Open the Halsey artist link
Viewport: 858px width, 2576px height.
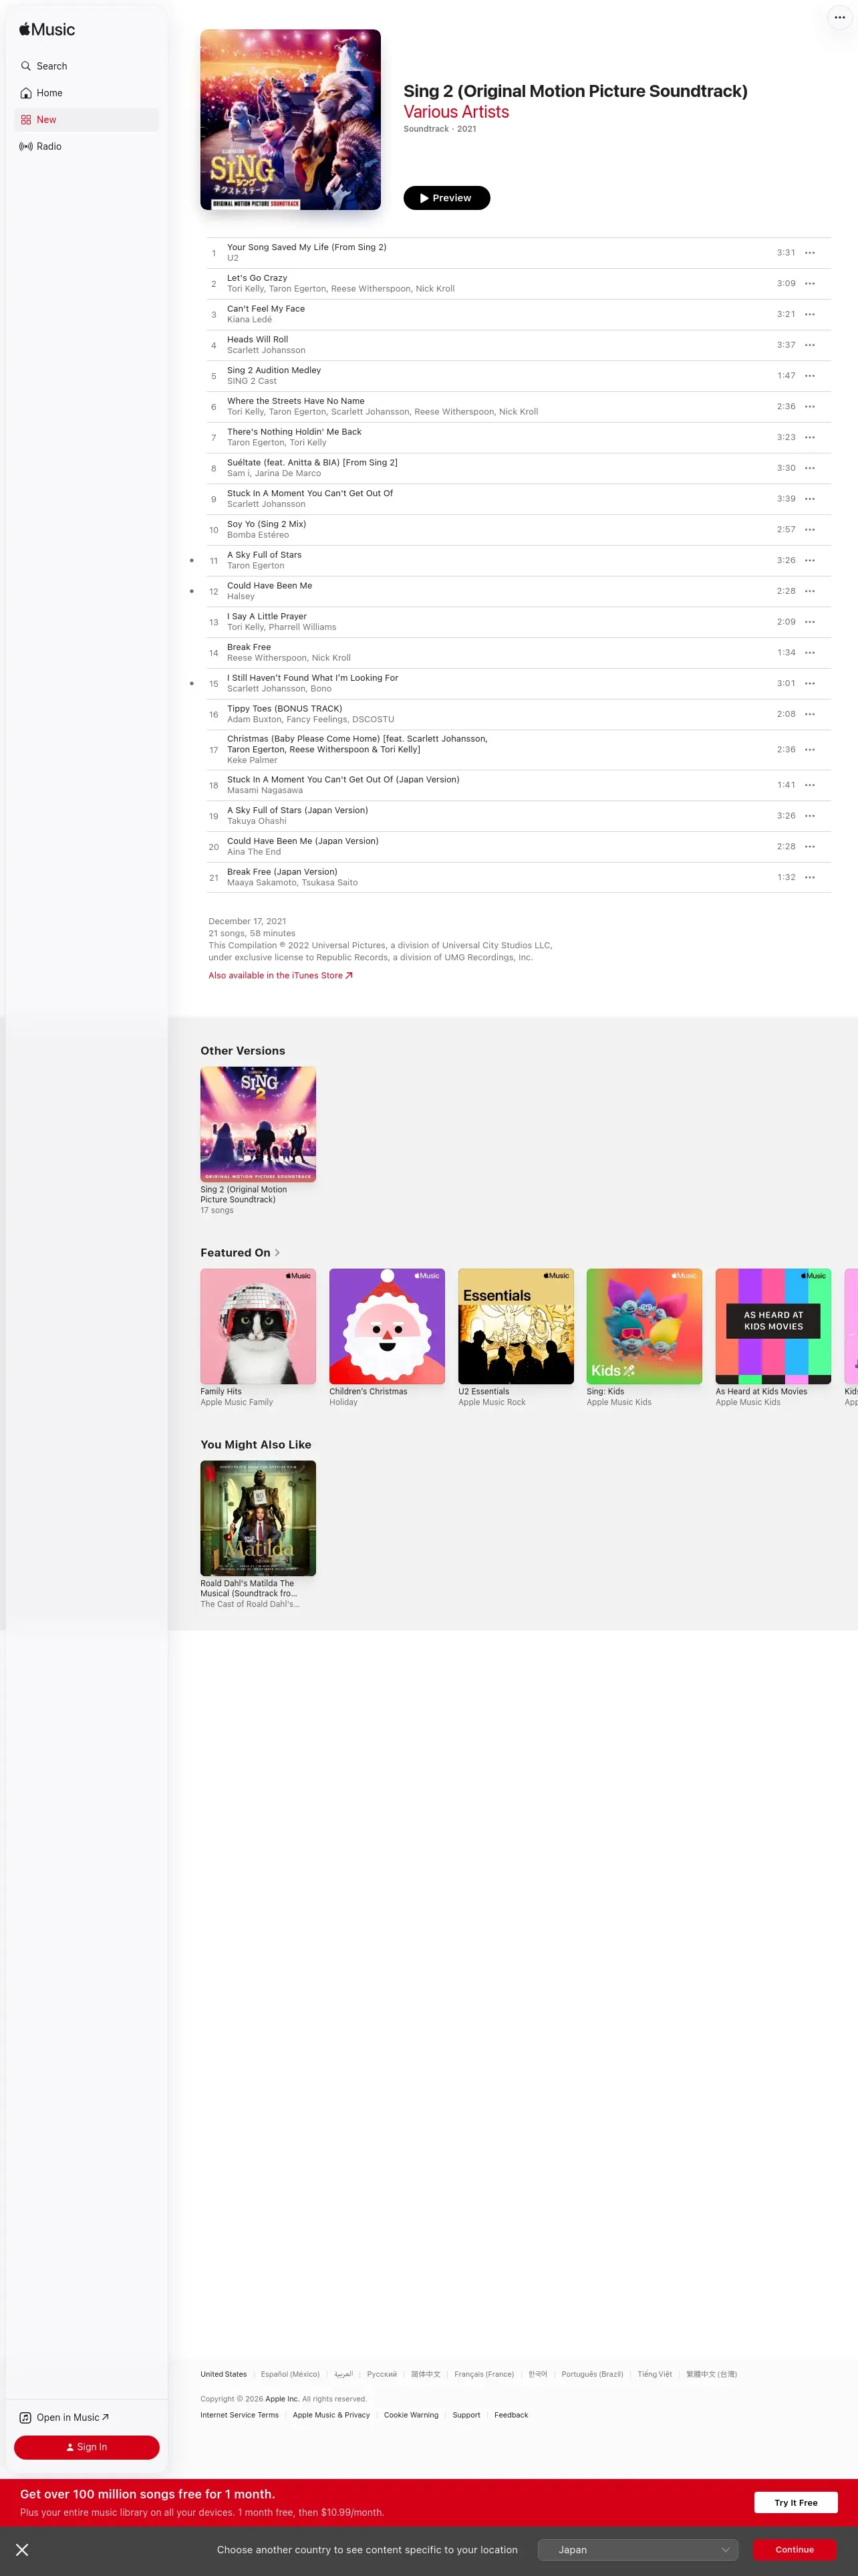pyautogui.click(x=241, y=596)
